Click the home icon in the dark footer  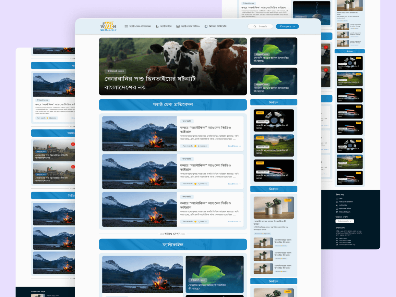[x=337, y=198]
